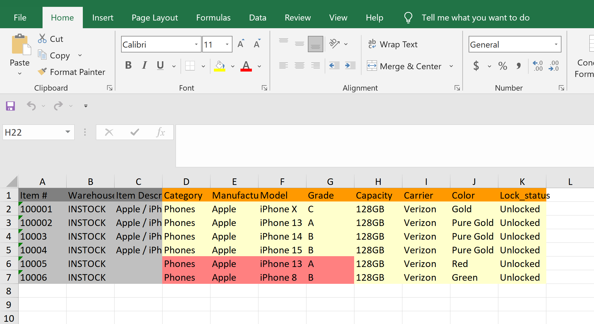Customize Quick Access Toolbar dropdown
This screenshot has width=594, height=324.
(x=86, y=106)
